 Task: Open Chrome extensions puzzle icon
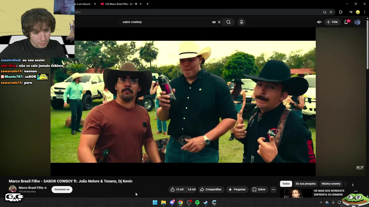pos(341,12)
